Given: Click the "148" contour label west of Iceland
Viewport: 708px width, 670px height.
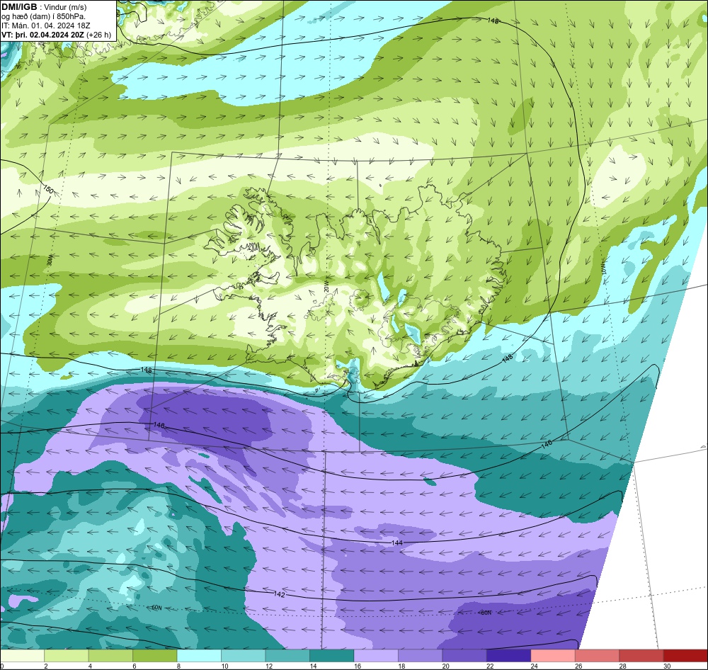Looking at the screenshot, I should pos(147,370).
